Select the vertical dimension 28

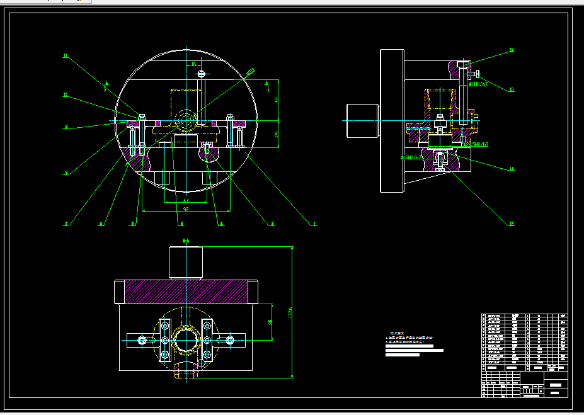click(x=277, y=134)
